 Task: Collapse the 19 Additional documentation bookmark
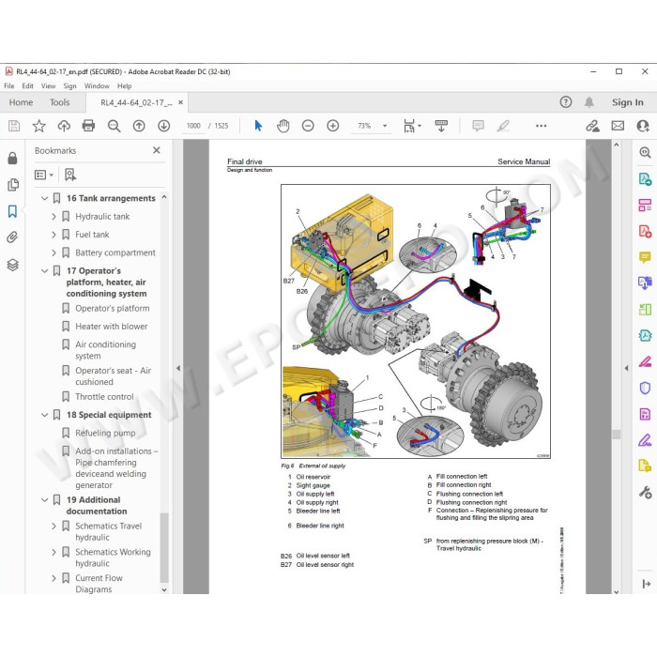[44, 500]
